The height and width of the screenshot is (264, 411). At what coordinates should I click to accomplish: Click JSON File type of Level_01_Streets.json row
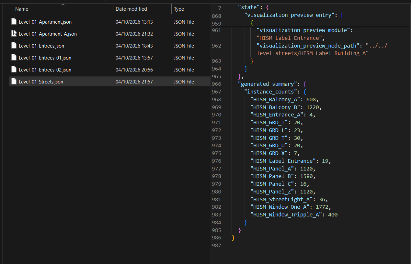point(184,82)
